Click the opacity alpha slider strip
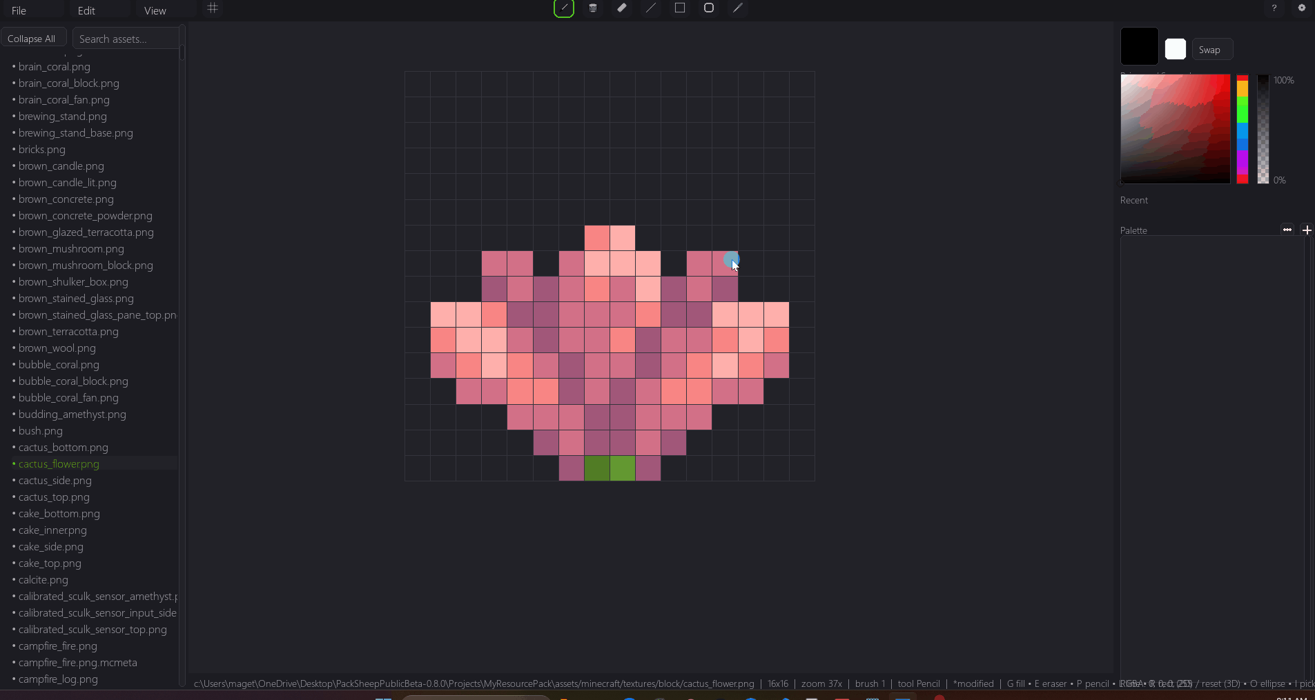The image size is (1315, 700). 1263,129
